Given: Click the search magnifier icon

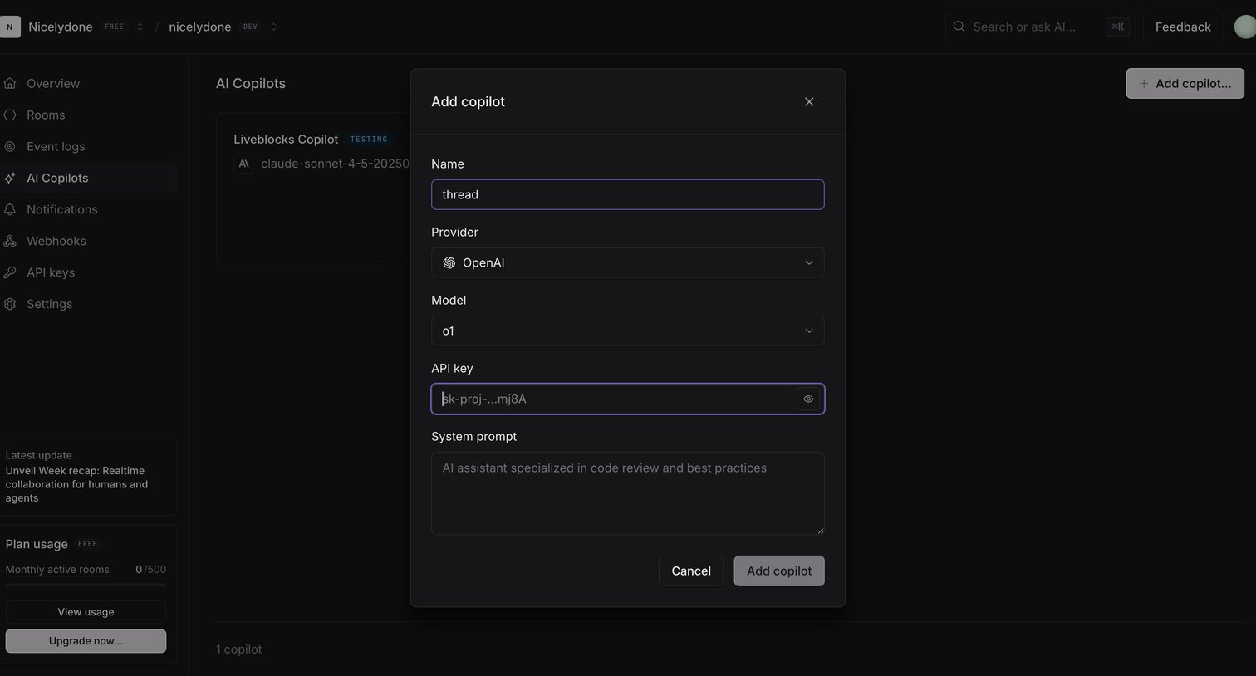Looking at the screenshot, I should (x=959, y=27).
